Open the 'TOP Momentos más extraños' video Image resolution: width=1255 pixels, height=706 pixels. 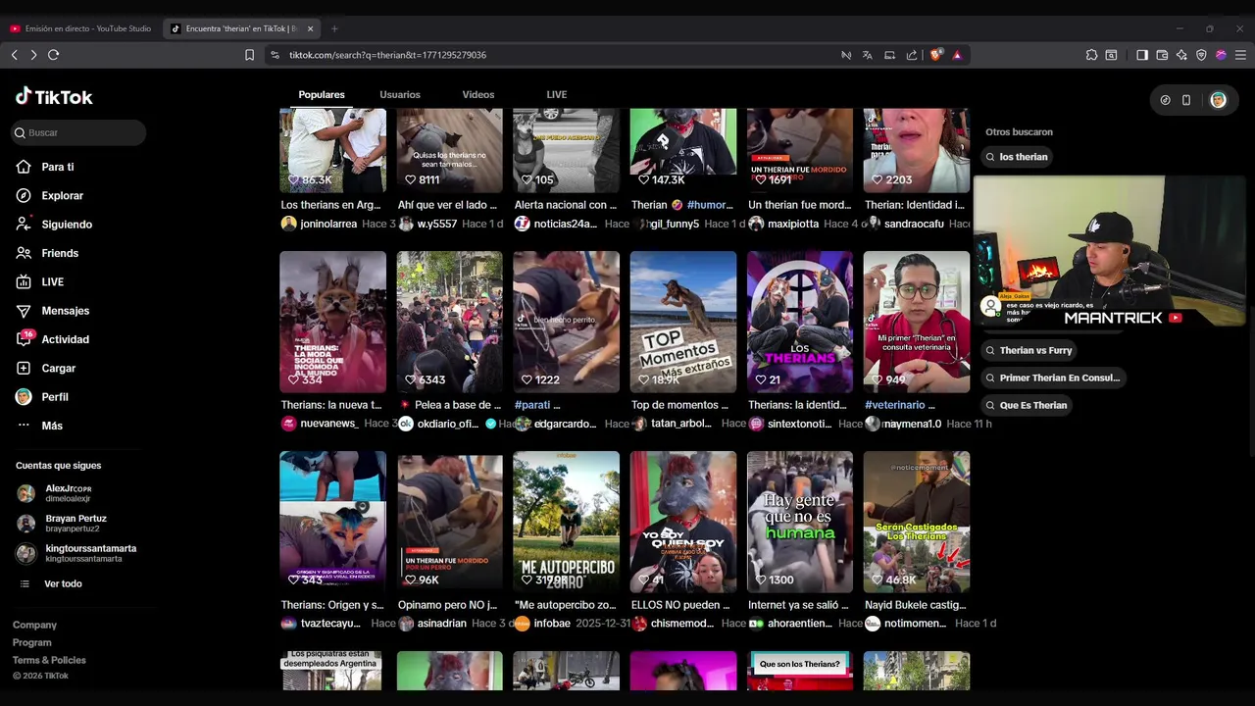click(x=683, y=322)
